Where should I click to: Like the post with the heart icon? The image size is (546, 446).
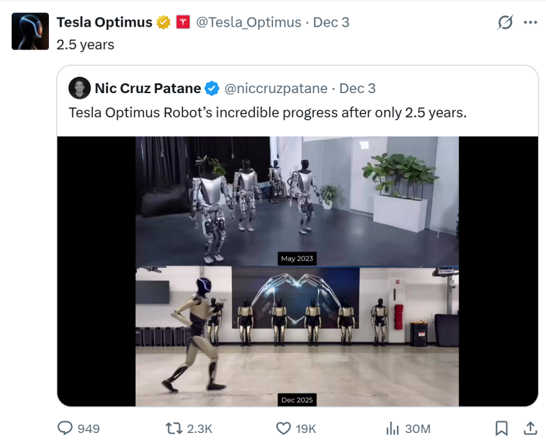[283, 428]
